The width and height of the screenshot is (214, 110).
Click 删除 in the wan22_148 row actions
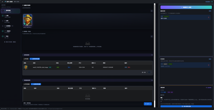pyautogui.click(x=129, y=67)
